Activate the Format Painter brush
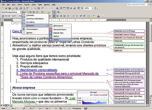 42,8
